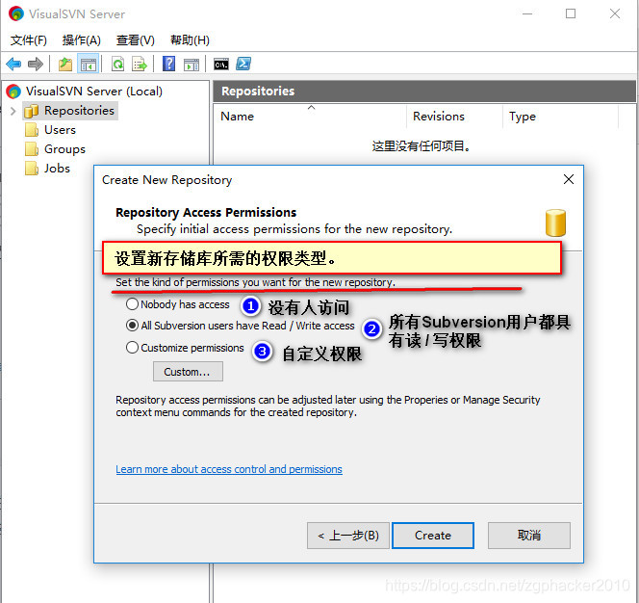Open the 操作(A) menu

(81, 40)
